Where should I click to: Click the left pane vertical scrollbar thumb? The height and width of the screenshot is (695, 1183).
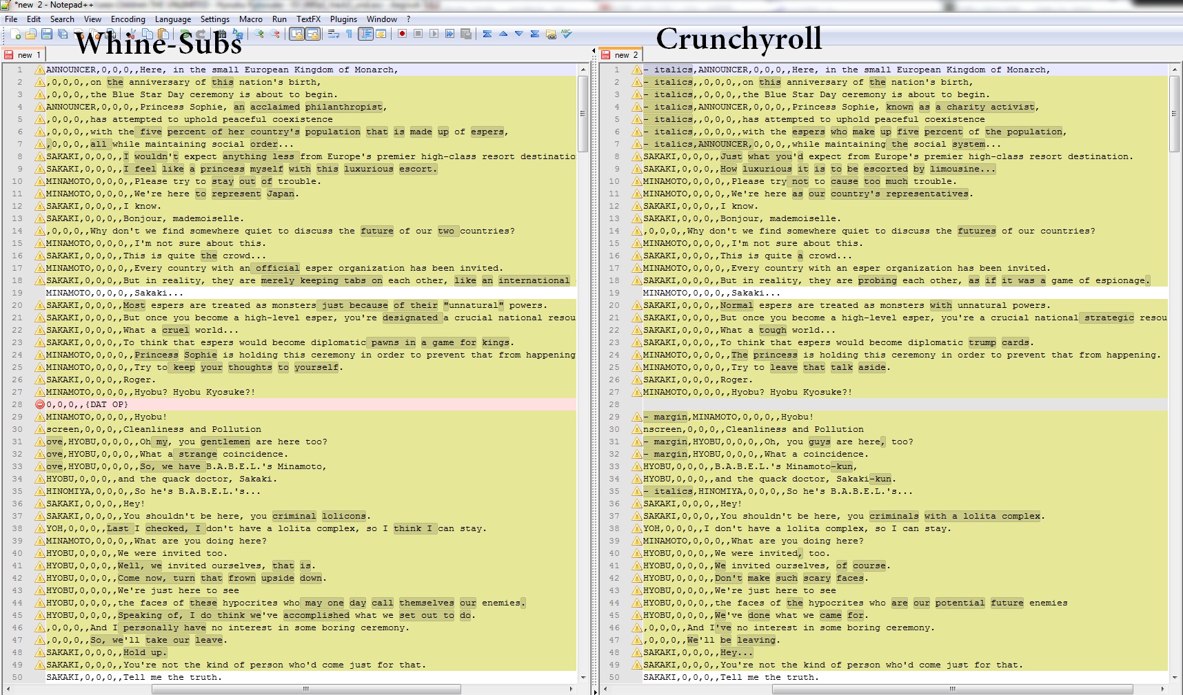(x=583, y=114)
